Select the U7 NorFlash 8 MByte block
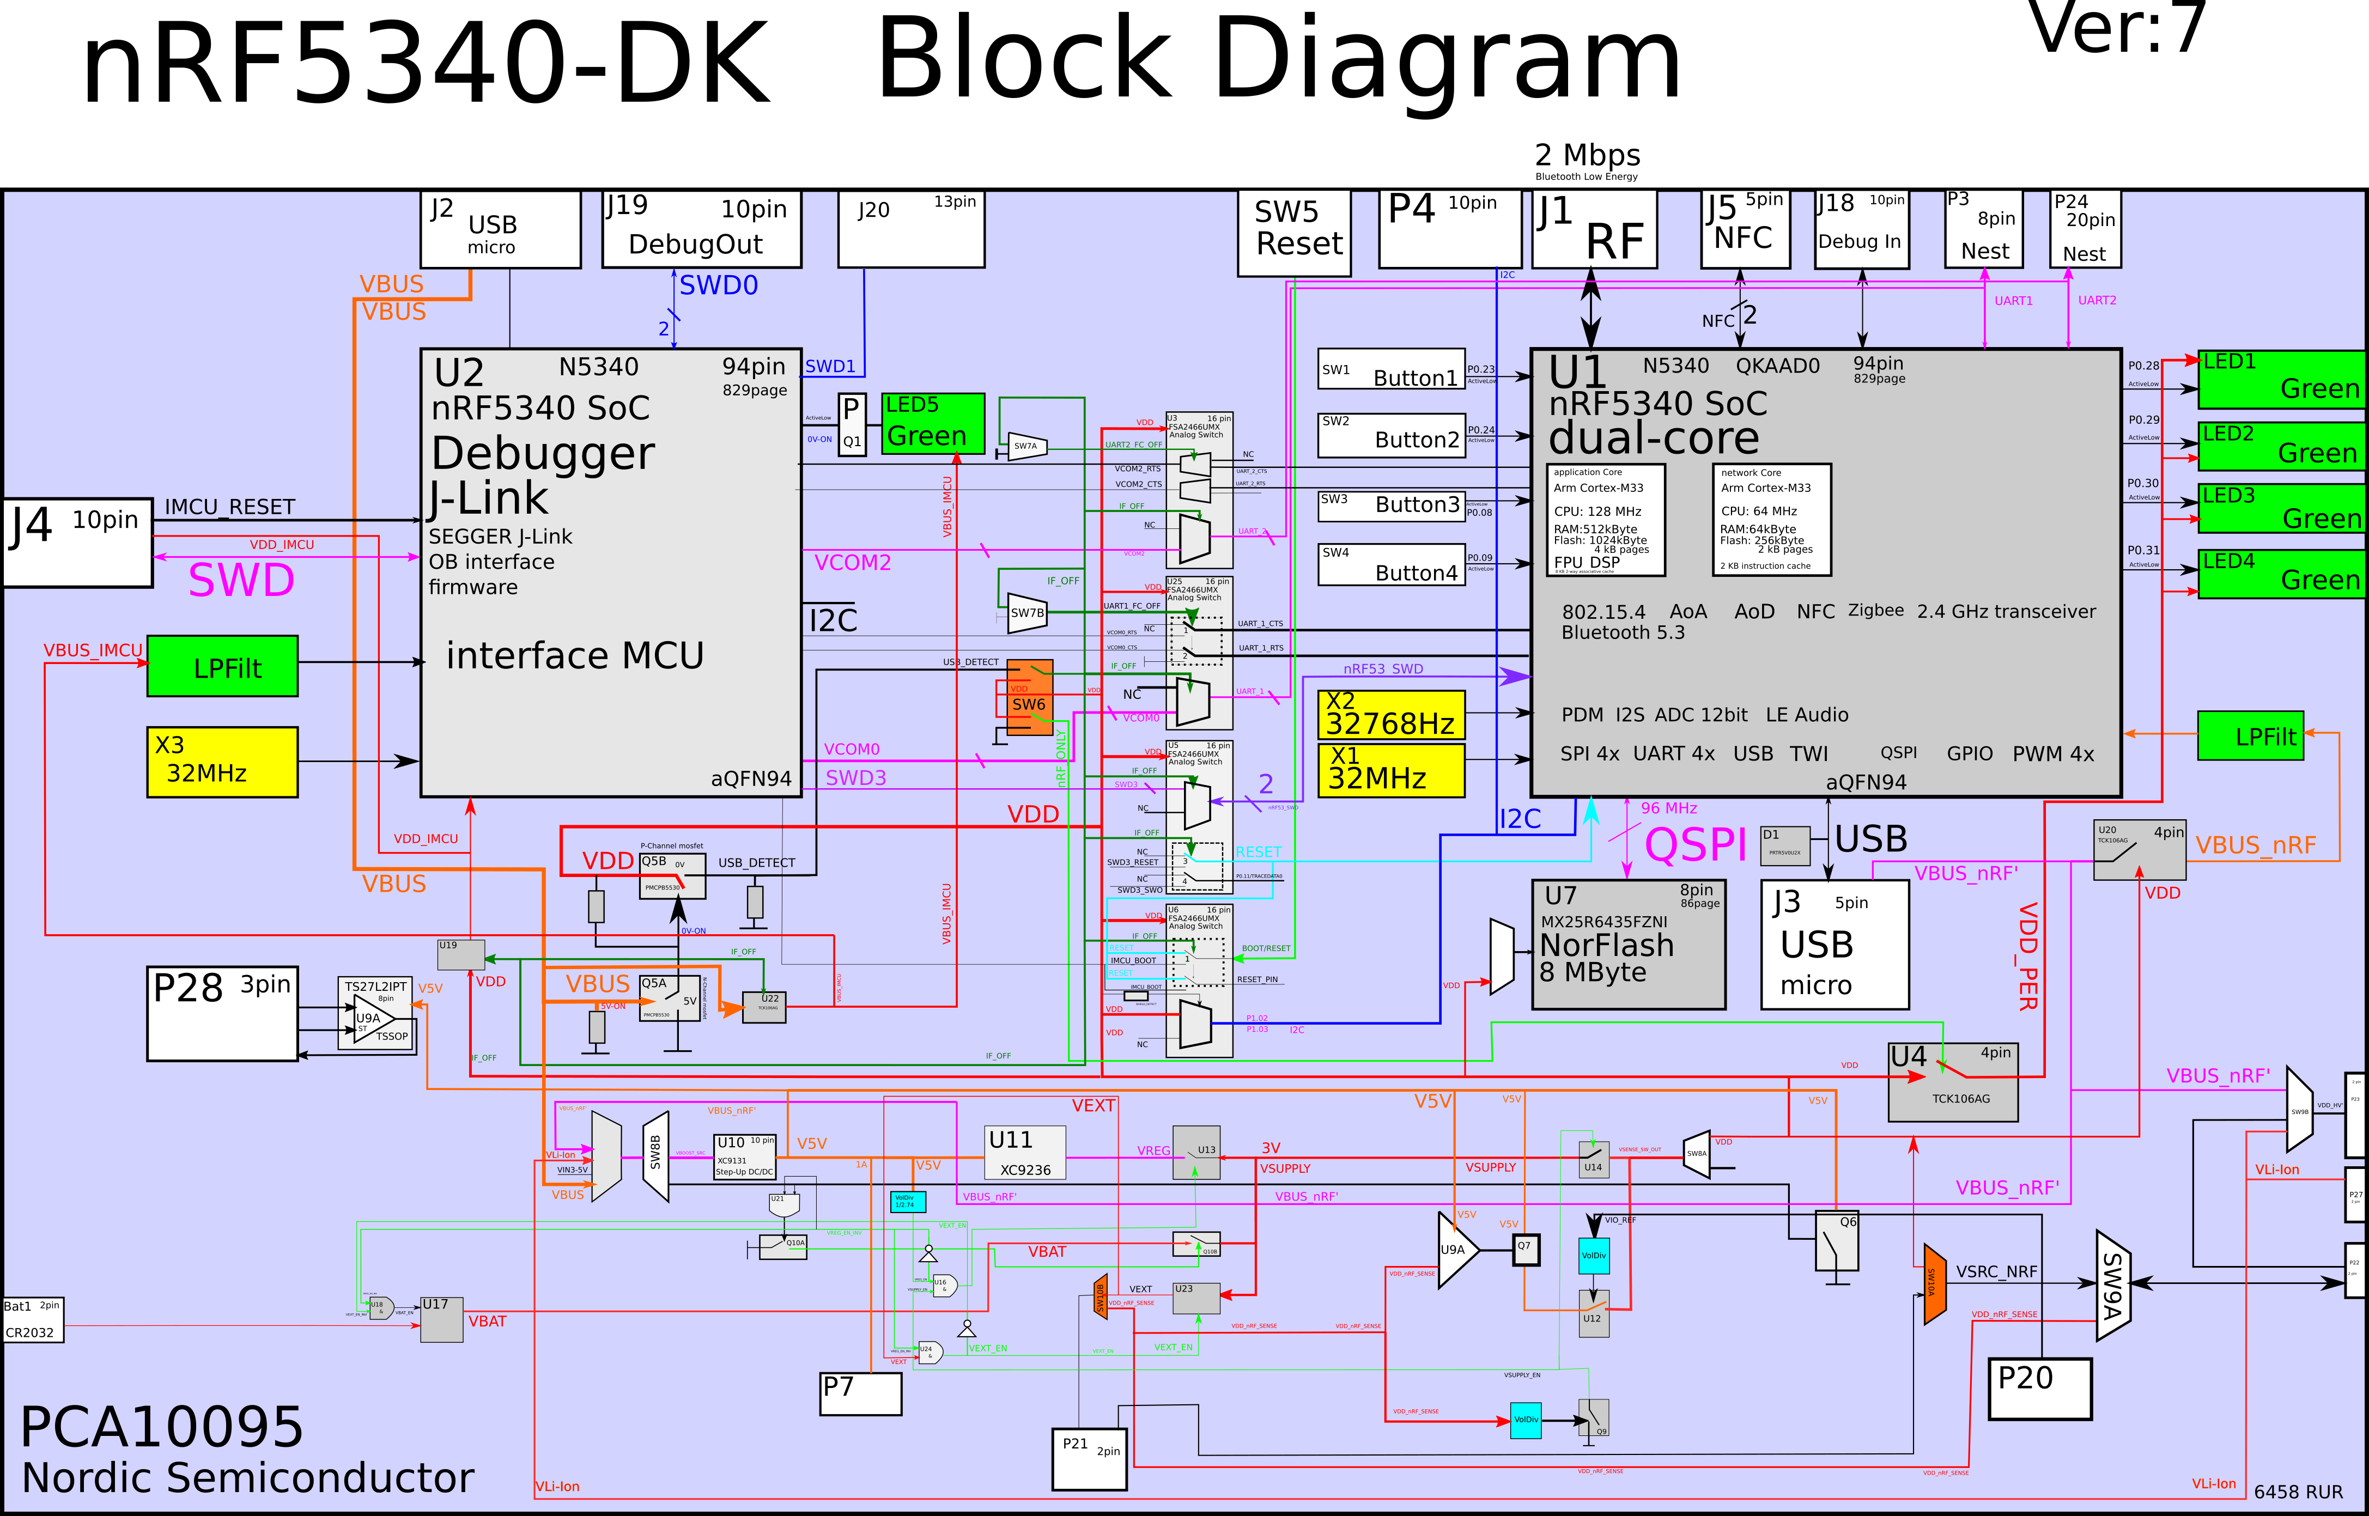The image size is (2369, 1516). [x=1629, y=944]
